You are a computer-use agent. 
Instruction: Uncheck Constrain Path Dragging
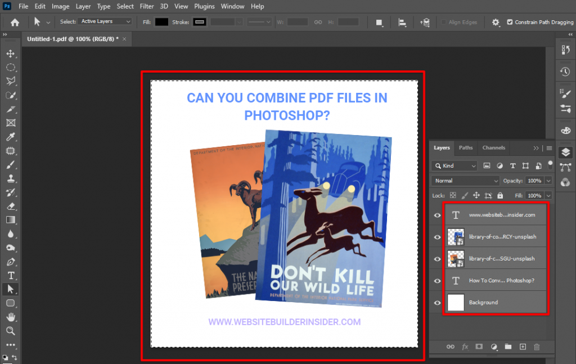[510, 22]
